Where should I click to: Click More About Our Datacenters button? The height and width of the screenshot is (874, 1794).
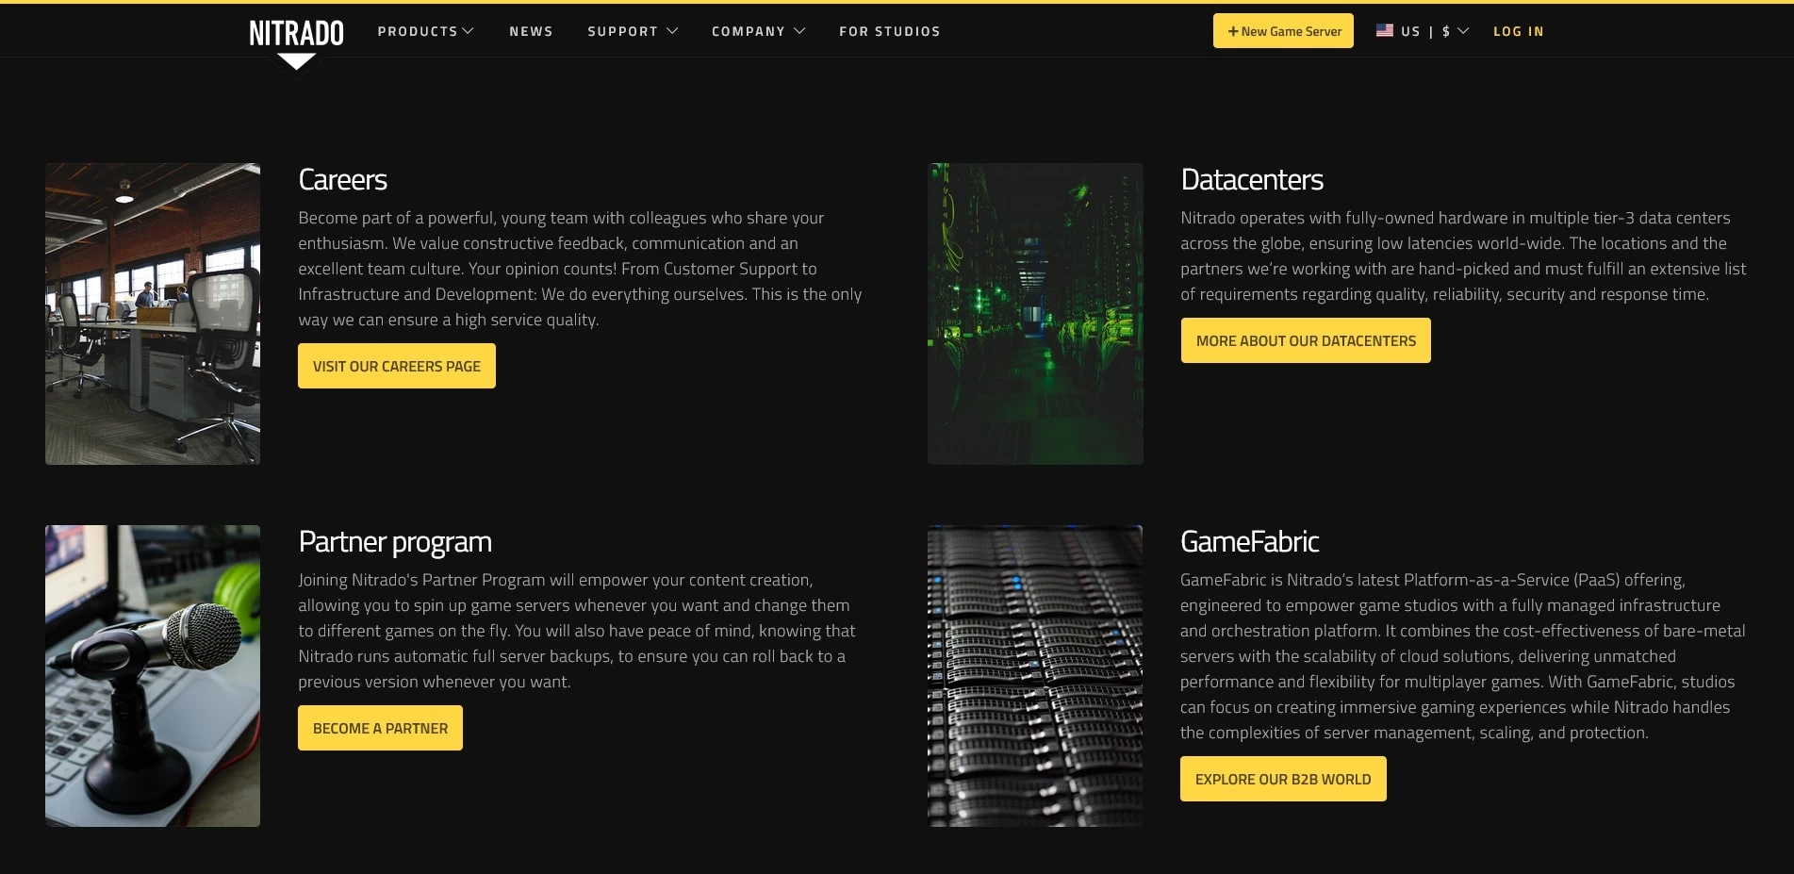coord(1305,340)
